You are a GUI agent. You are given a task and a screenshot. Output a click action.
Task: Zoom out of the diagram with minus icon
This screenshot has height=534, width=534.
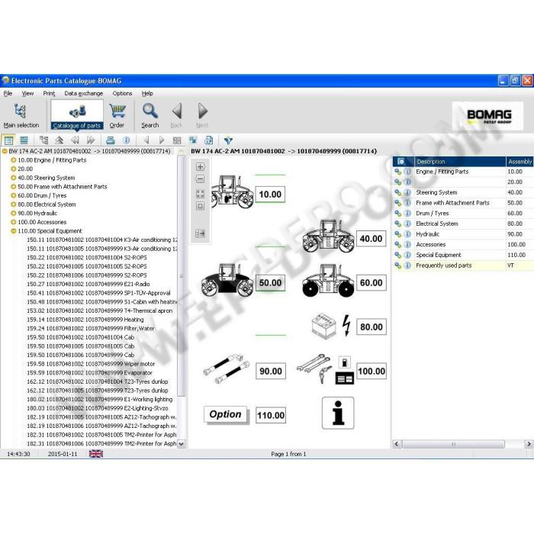coord(200,179)
